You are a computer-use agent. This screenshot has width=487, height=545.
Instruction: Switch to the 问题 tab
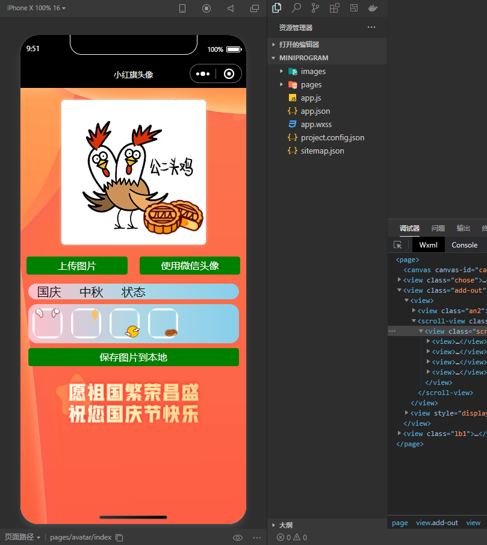(x=438, y=228)
